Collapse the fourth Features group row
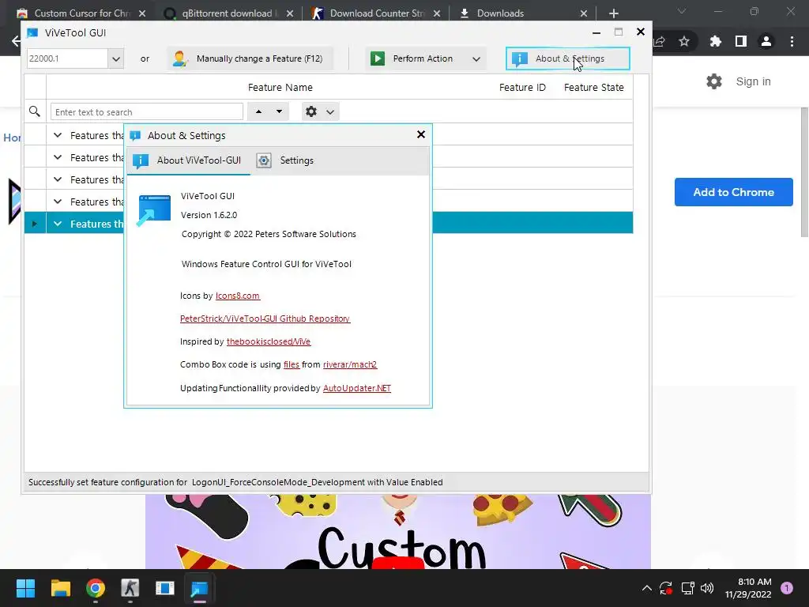809x607 pixels. [58, 202]
